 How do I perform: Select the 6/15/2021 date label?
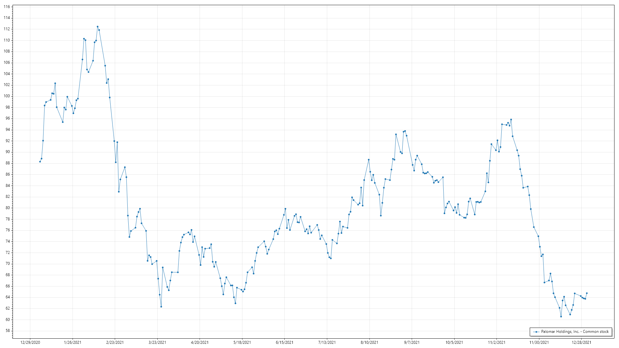[x=284, y=343]
